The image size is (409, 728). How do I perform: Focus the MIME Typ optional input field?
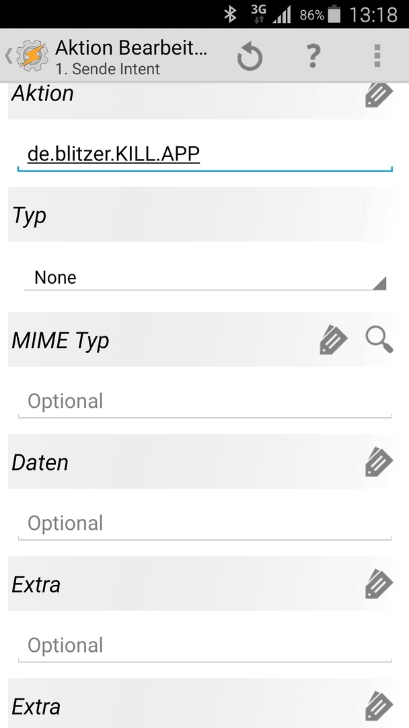click(204, 402)
